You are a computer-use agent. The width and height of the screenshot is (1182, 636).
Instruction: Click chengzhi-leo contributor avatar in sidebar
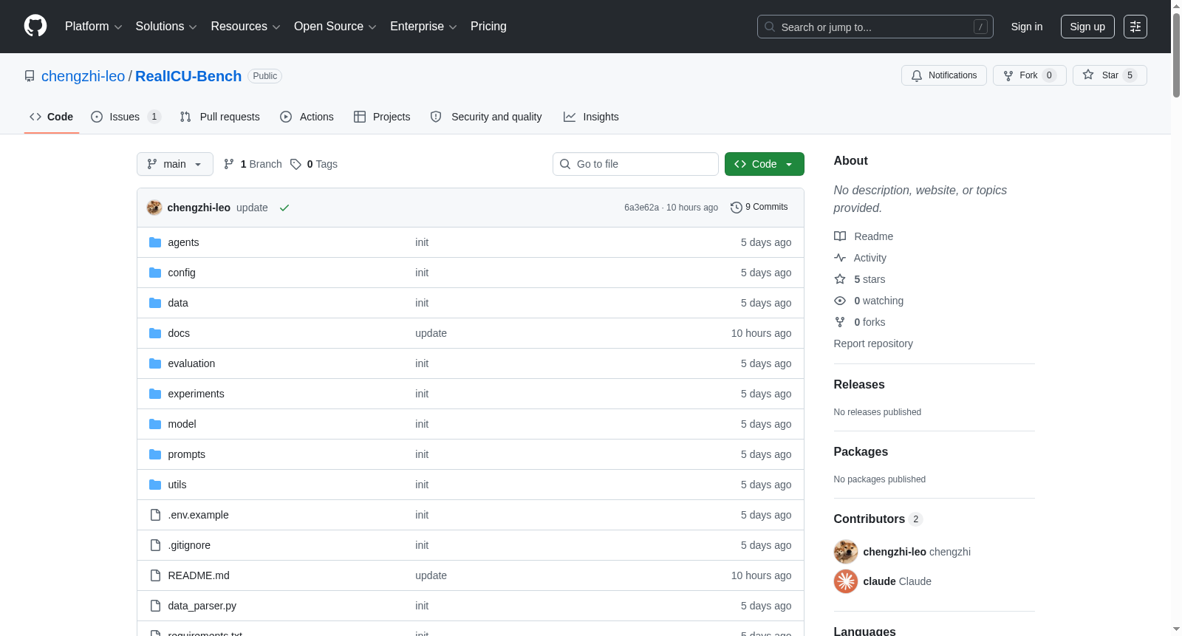(x=846, y=552)
